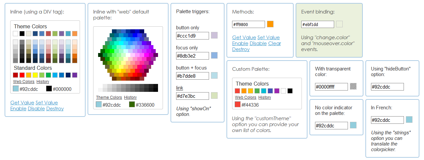
Task: Pick black swatch in Custom Palette theme colors
Action: point(290,91)
